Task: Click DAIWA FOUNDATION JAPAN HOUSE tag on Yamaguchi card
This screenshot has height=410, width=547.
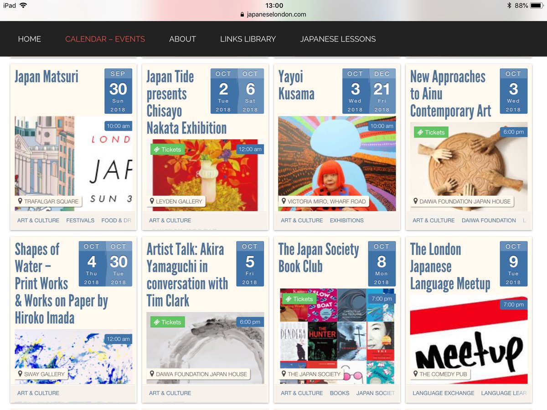Action: coord(199,374)
